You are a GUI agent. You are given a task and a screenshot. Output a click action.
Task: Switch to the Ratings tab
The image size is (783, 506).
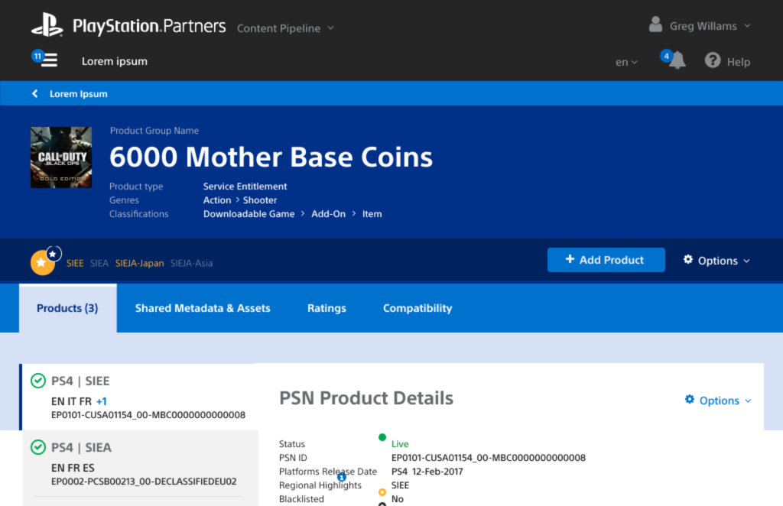point(327,308)
